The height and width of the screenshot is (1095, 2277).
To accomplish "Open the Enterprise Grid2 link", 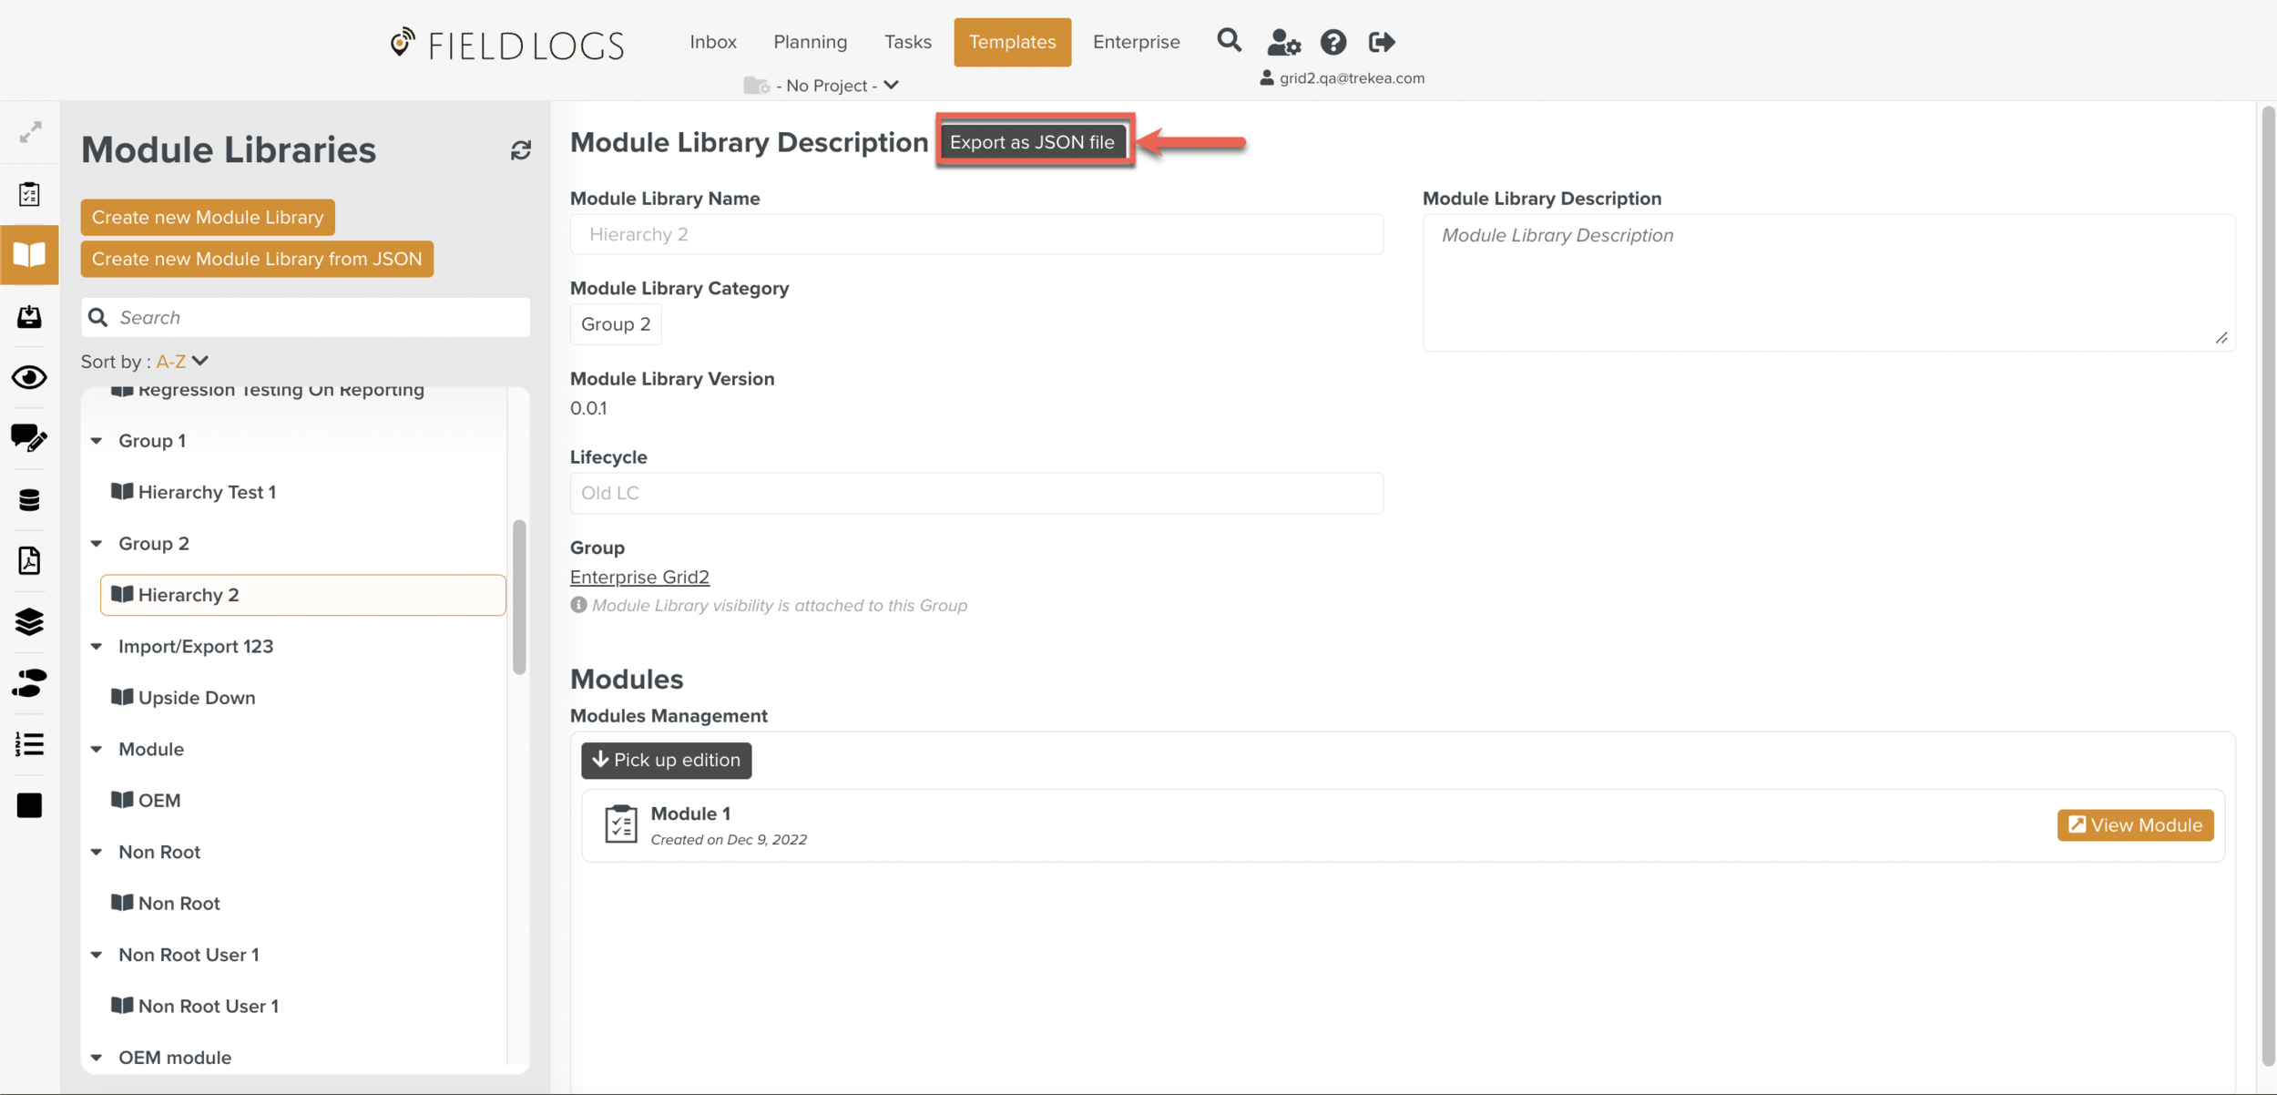I will click(x=639, y=576).
